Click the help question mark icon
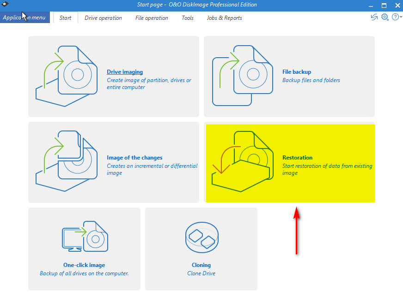 395,17
